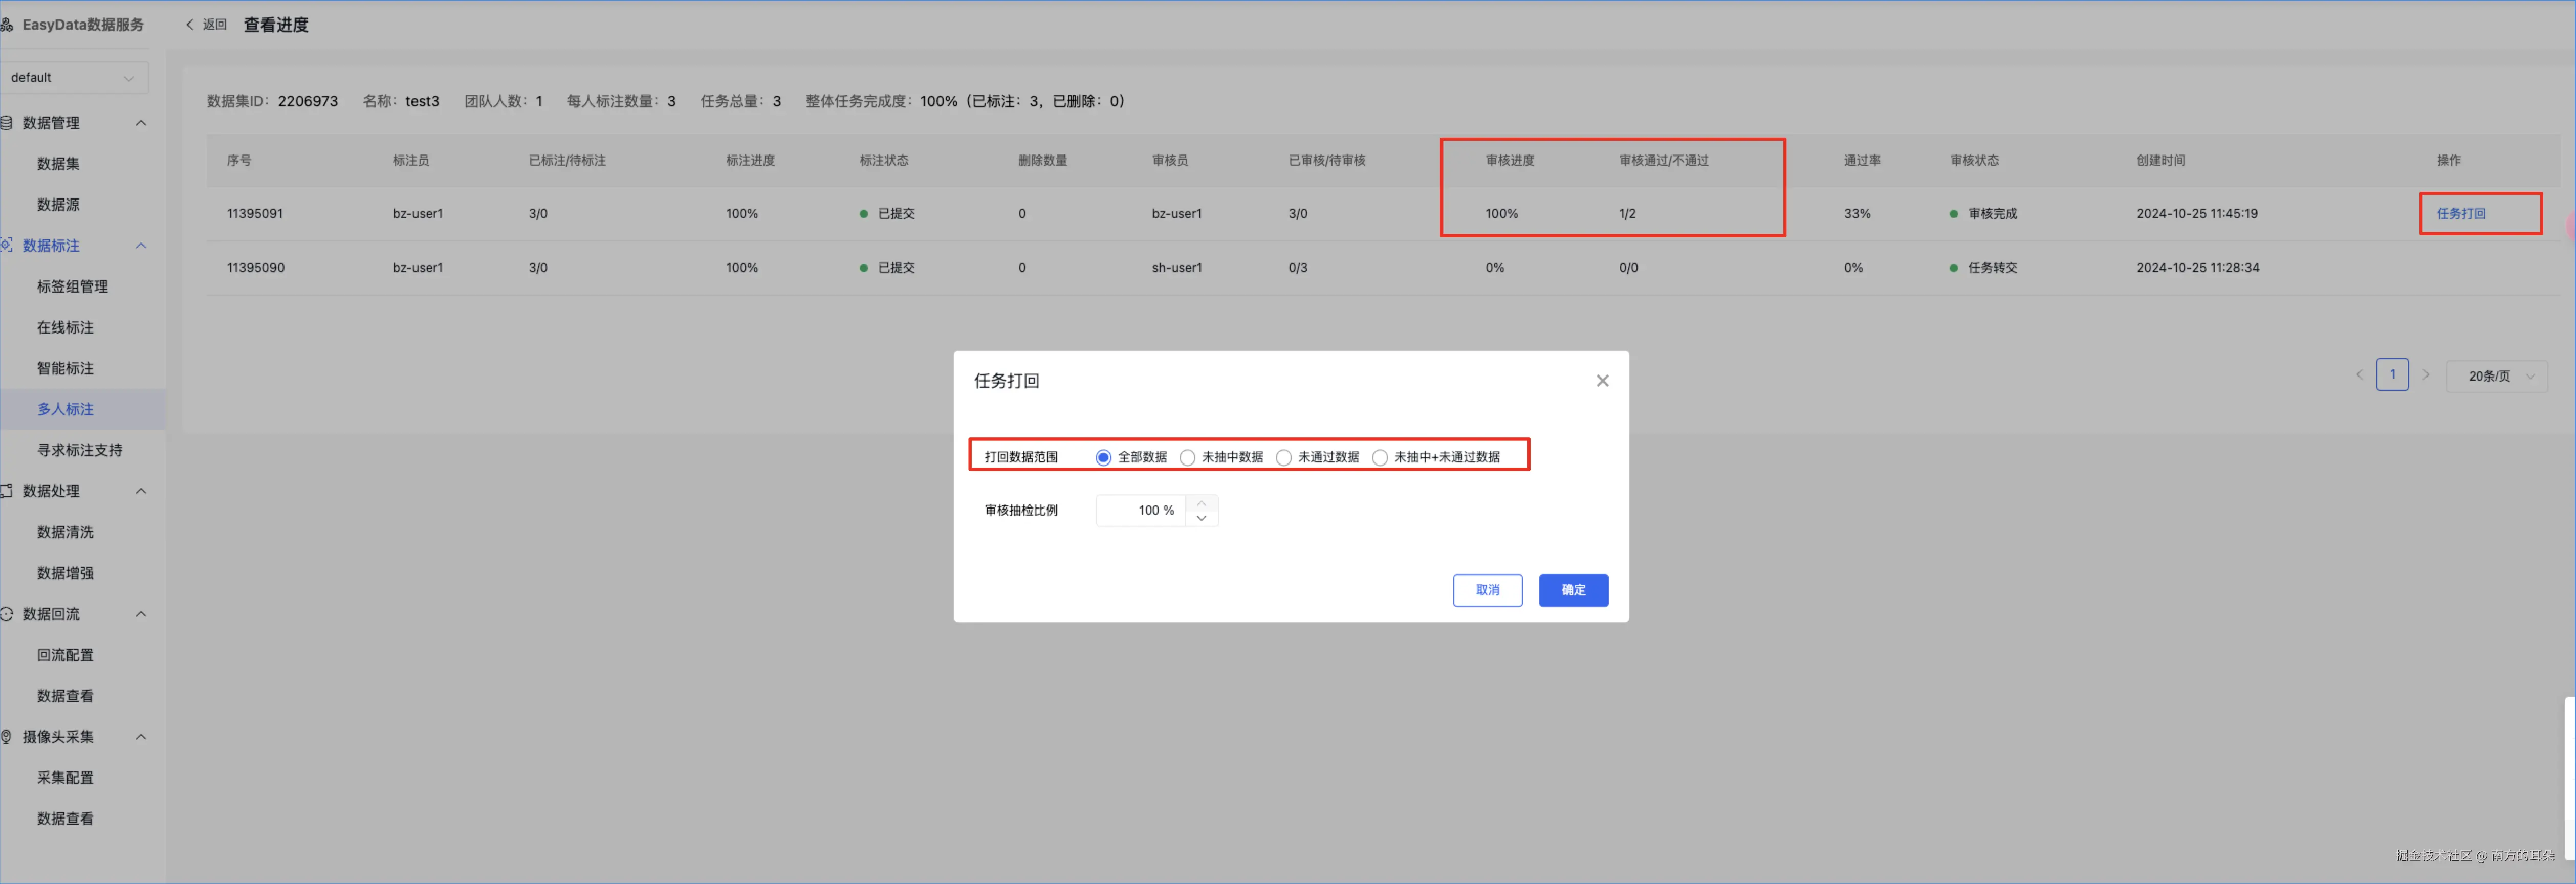Increase 审核抽检比例 with up stepper arrow
This screenshot has width=2576, height=884.
[x=1201, y=503]
